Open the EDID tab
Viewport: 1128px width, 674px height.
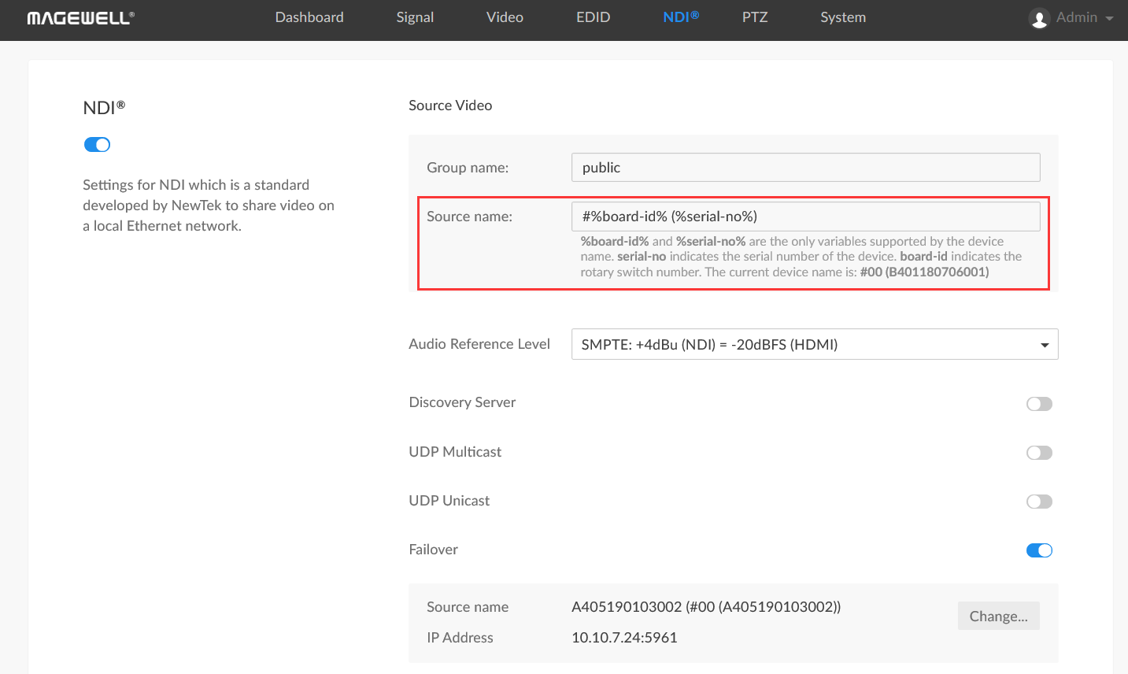[593, 17]
